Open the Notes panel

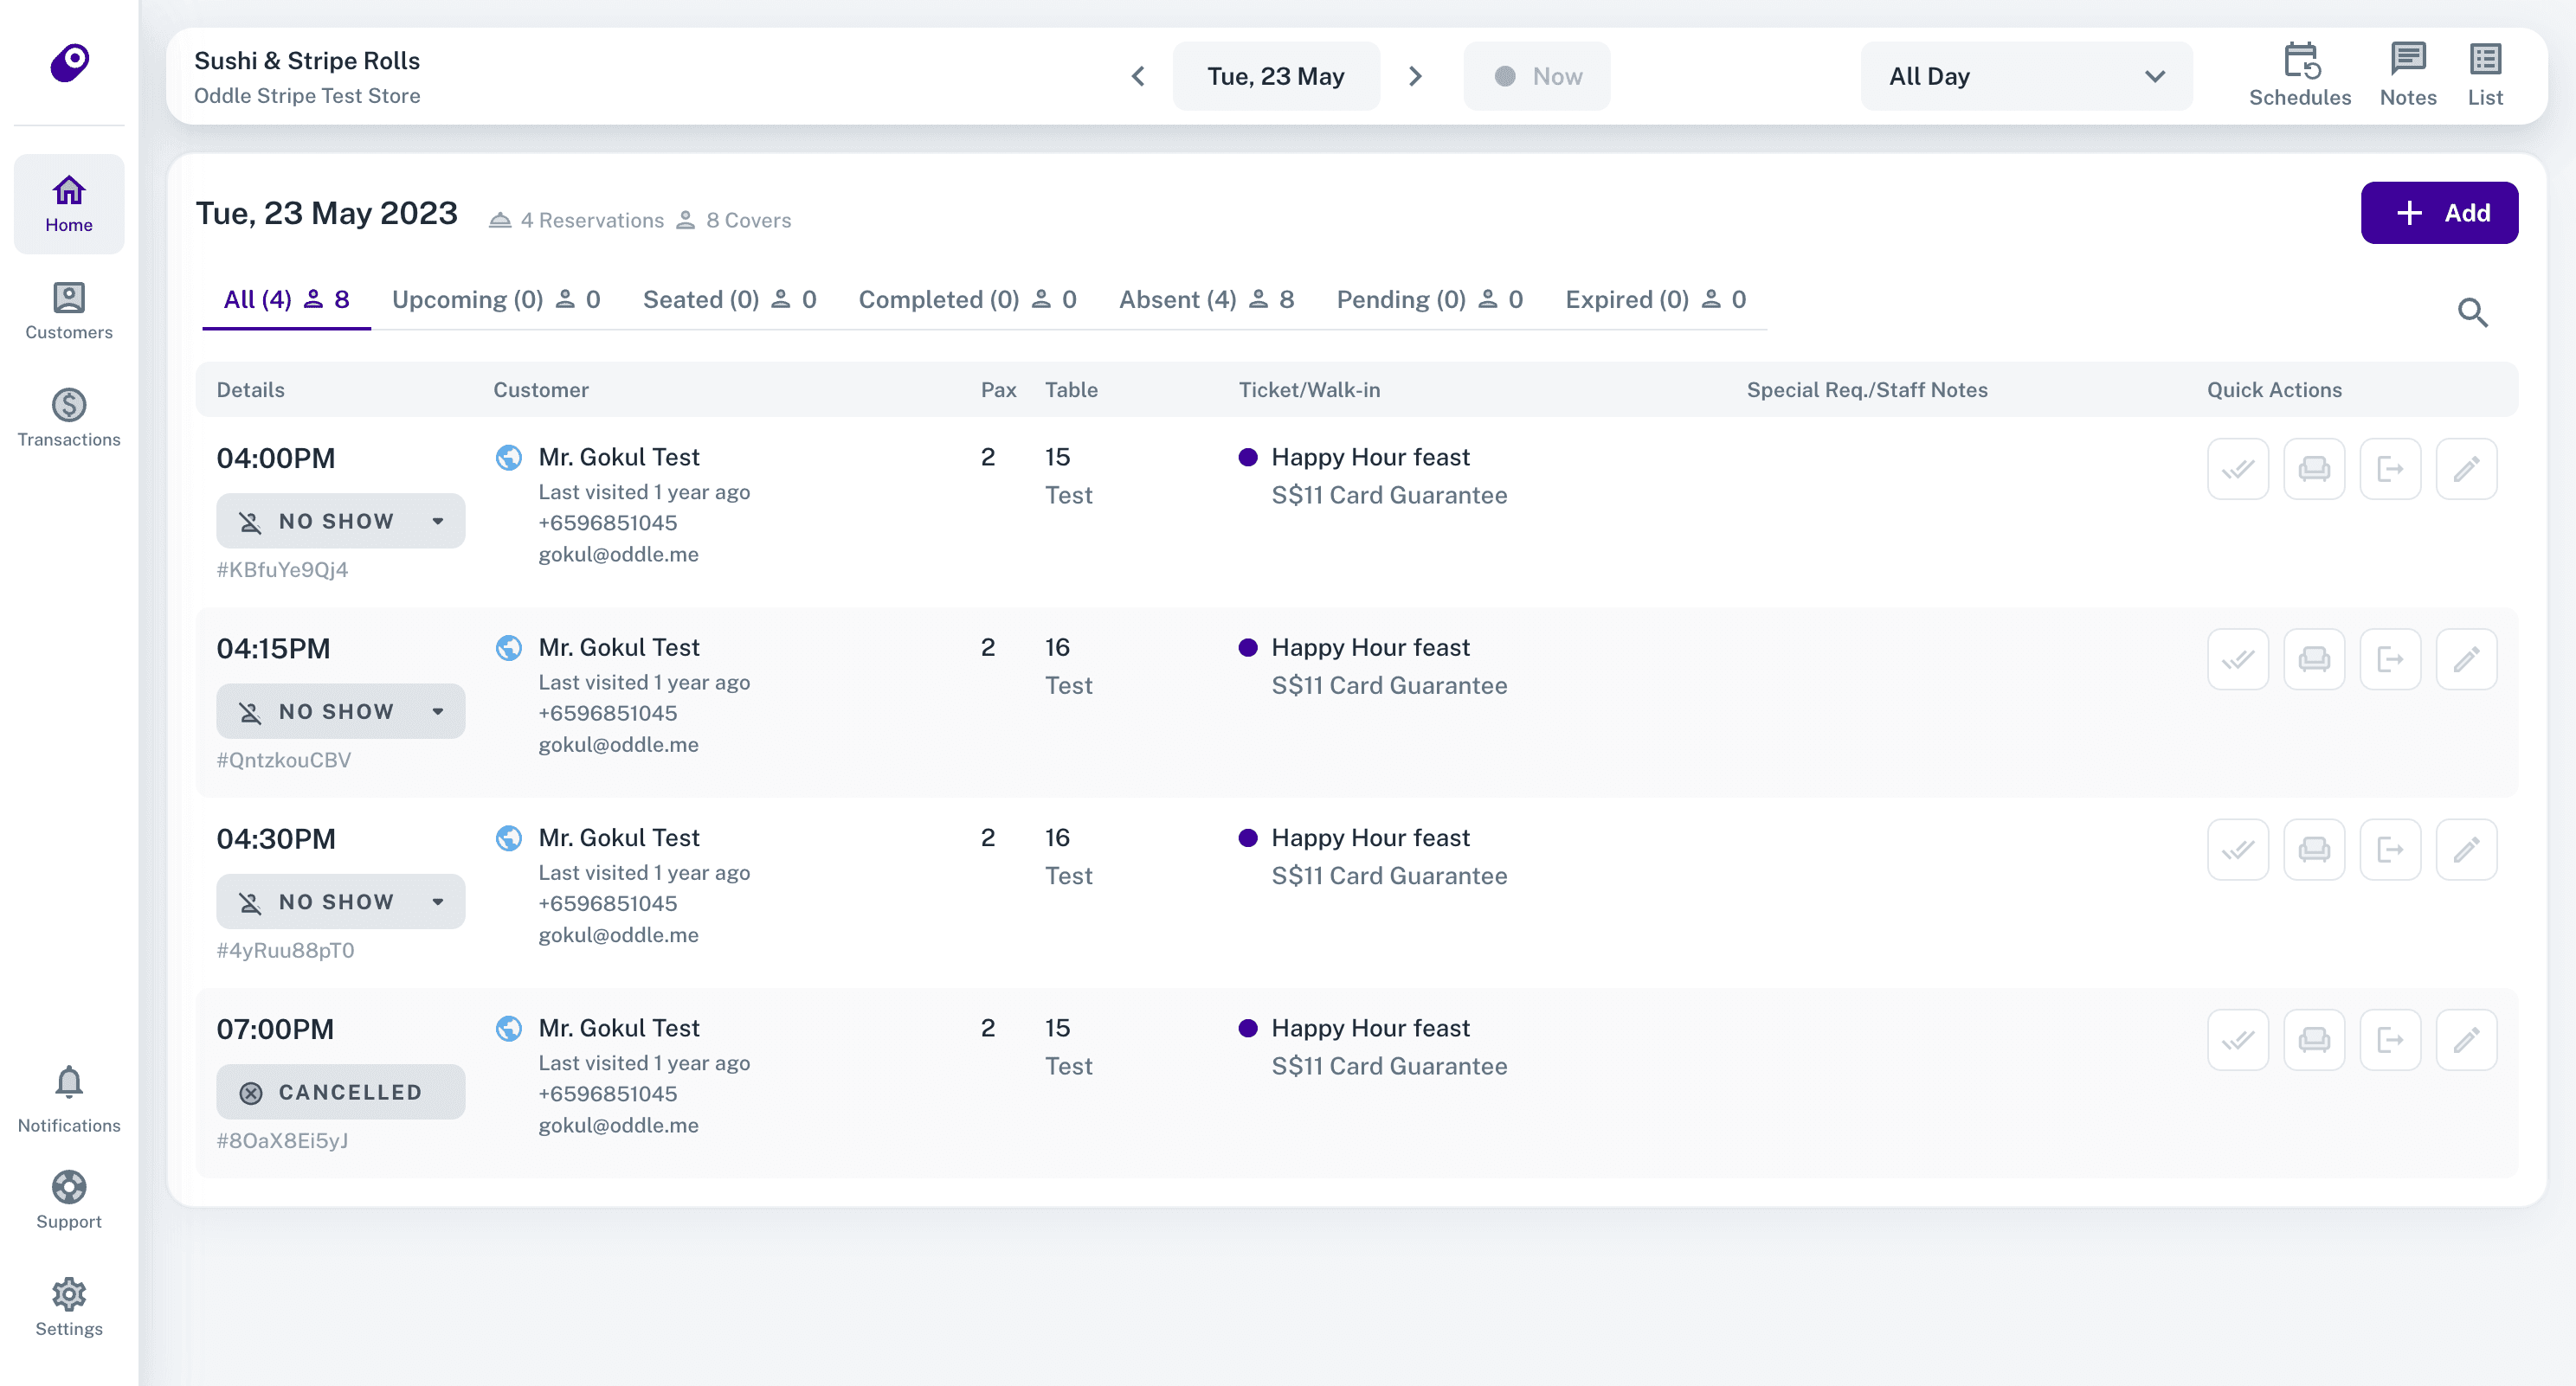[2407, 75]
